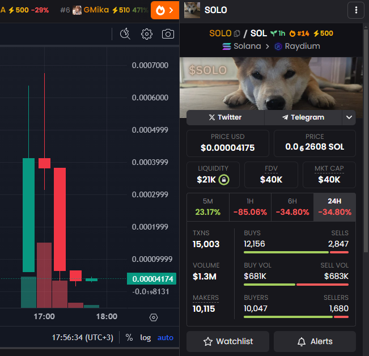The width and height of the screenshot is (369, 356).
Task: Toggle auto scale on chart
Action: (165, 338)
